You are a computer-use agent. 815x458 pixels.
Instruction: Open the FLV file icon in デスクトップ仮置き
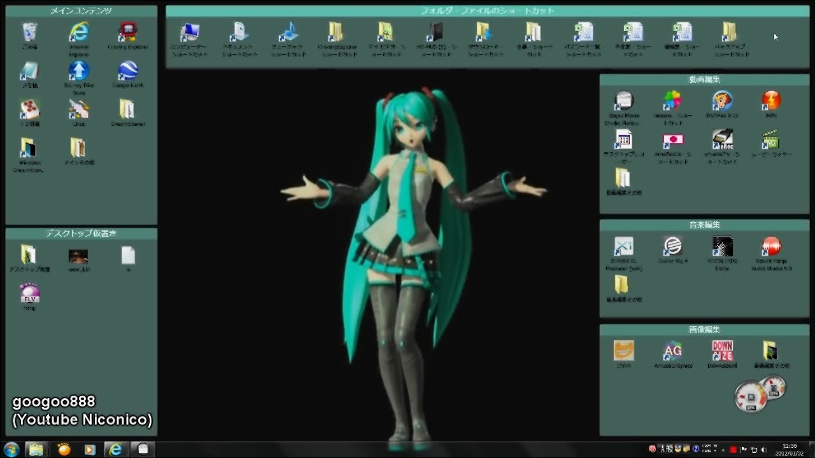tap(29, 293)
